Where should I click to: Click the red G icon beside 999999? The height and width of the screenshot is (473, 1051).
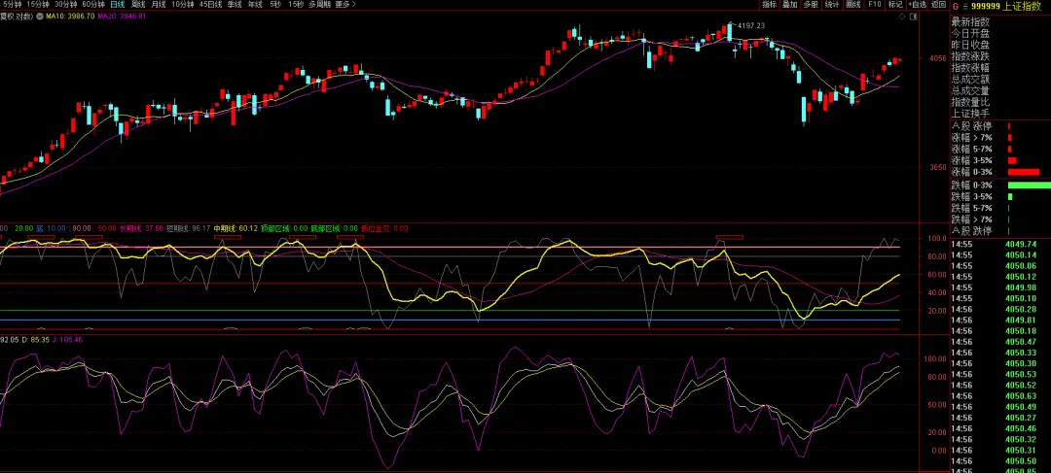[956, 6]
